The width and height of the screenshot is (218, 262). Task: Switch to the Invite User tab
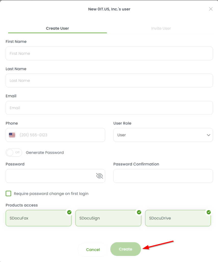(161, 28)
